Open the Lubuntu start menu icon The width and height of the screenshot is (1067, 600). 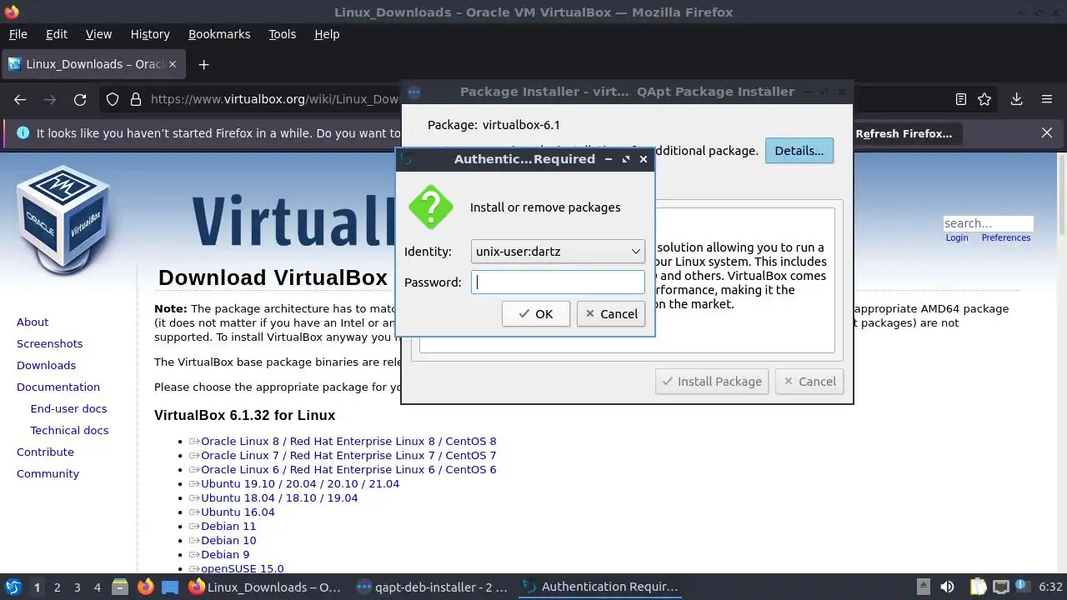tap(13, 587)
